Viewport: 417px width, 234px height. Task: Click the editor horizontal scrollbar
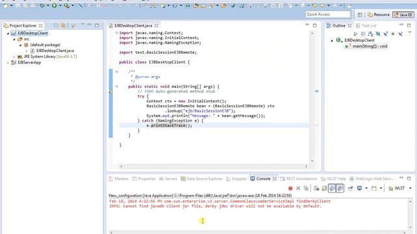click(x=214, y=166)
